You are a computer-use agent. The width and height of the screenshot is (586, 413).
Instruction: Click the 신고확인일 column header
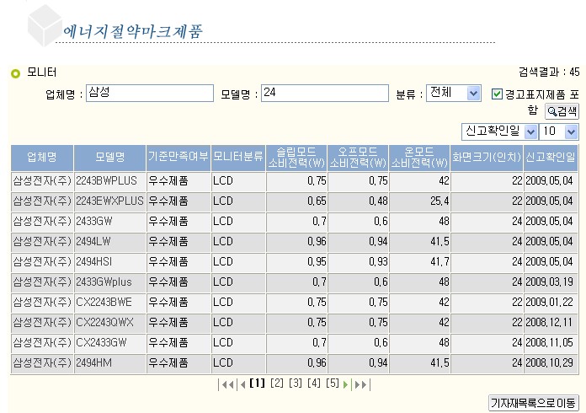[x=551, y=158]
